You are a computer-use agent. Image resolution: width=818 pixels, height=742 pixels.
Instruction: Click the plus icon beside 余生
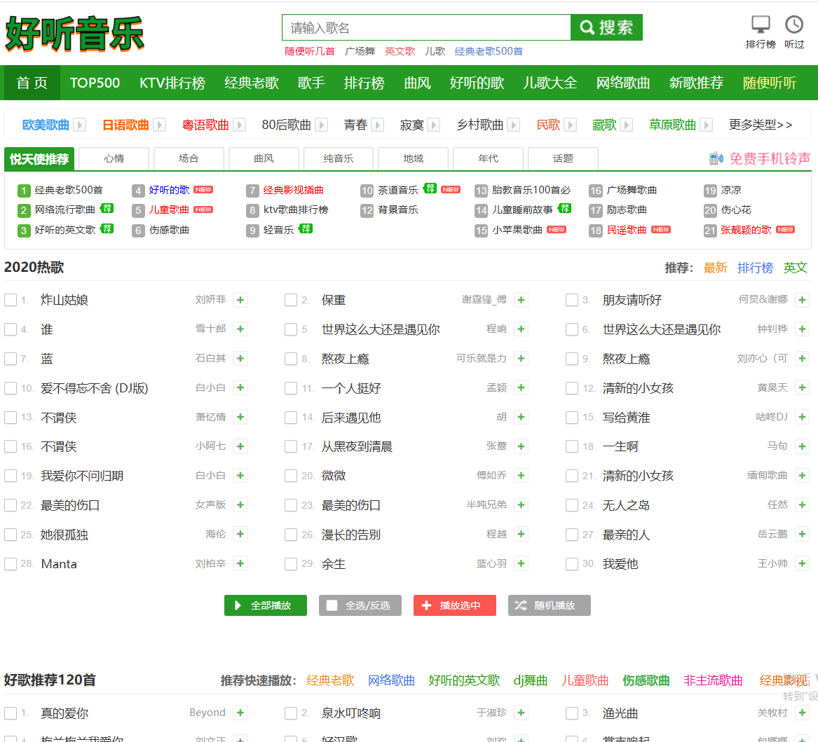coord(521,563)
